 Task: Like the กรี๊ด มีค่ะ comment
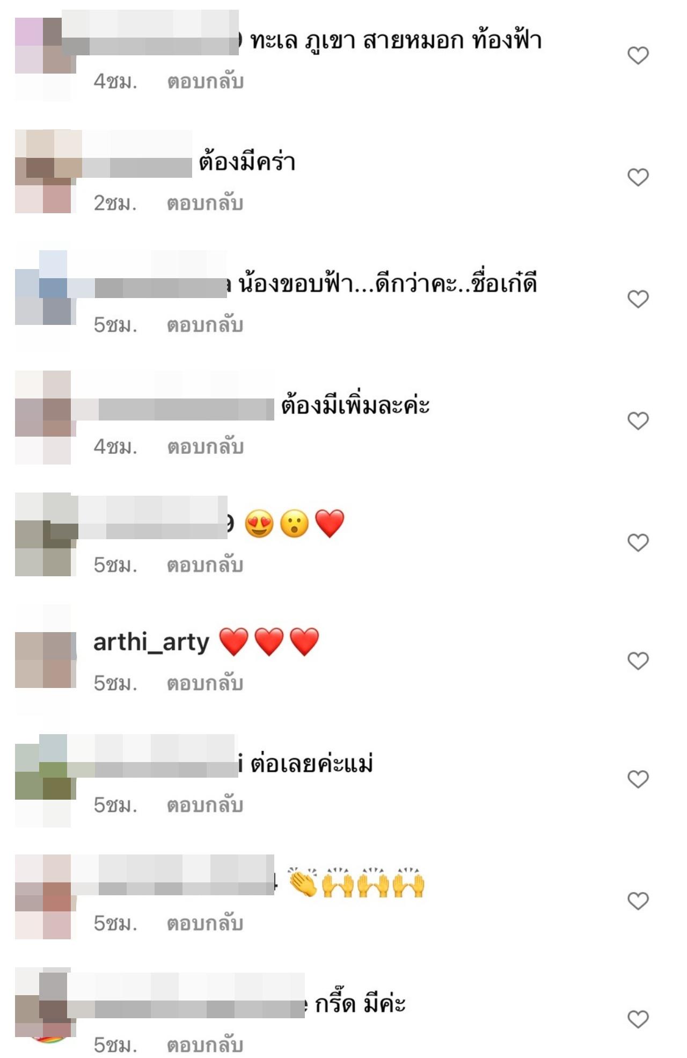point(638,1019)
